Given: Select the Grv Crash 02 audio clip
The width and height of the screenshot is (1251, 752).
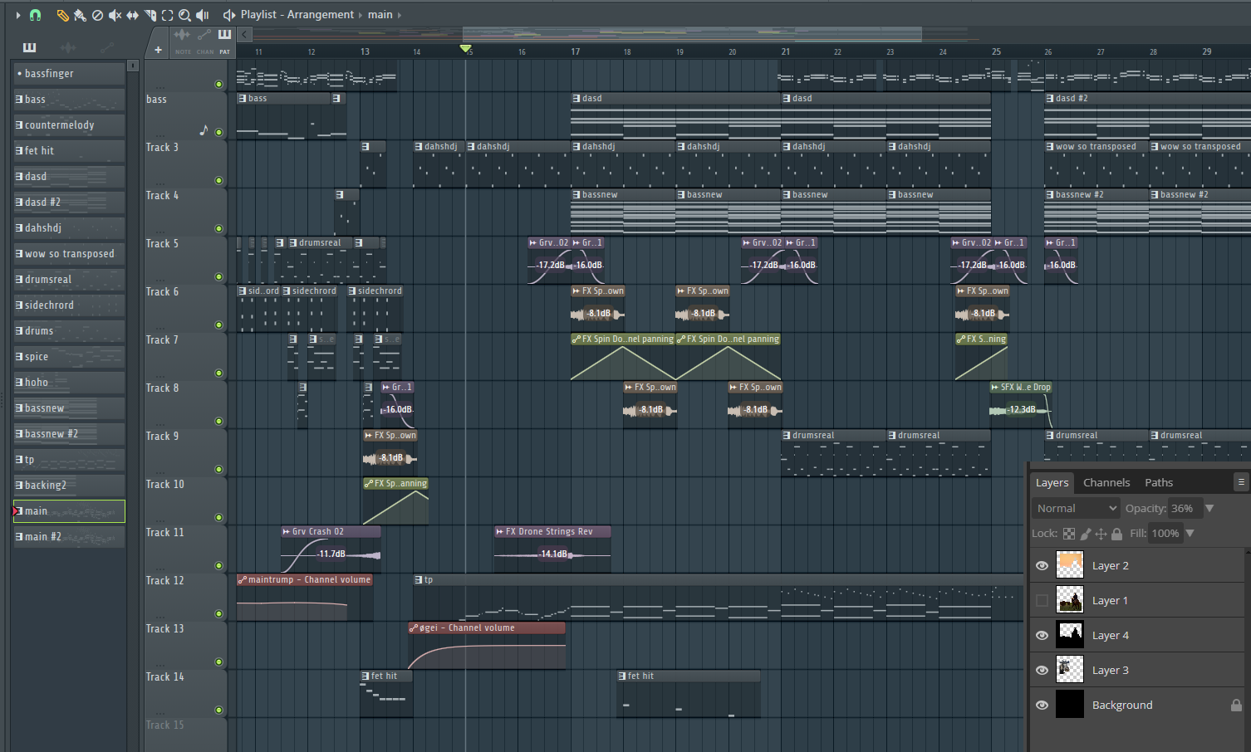Looking at the screenshot, I should pos(331,549).
